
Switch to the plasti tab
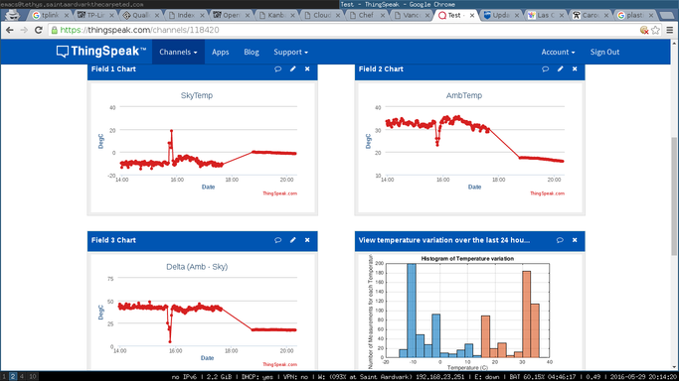click(635, 15)
